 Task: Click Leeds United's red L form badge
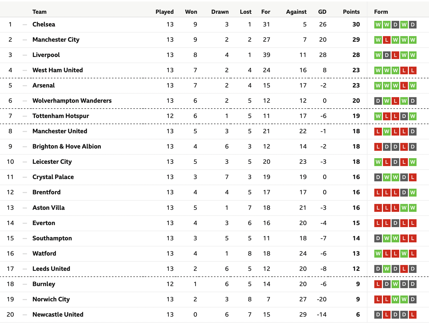tap(404, 269)
